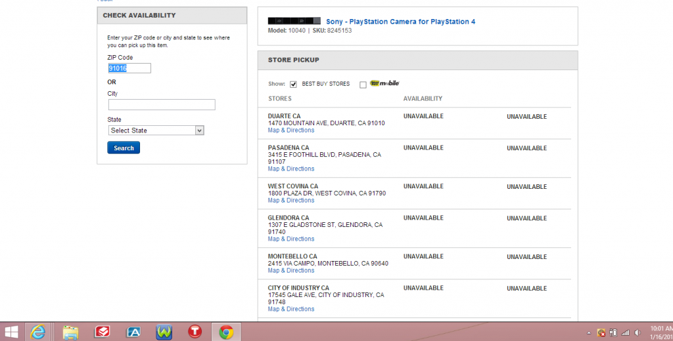Open the power tray icon

(x=613, y=333)
